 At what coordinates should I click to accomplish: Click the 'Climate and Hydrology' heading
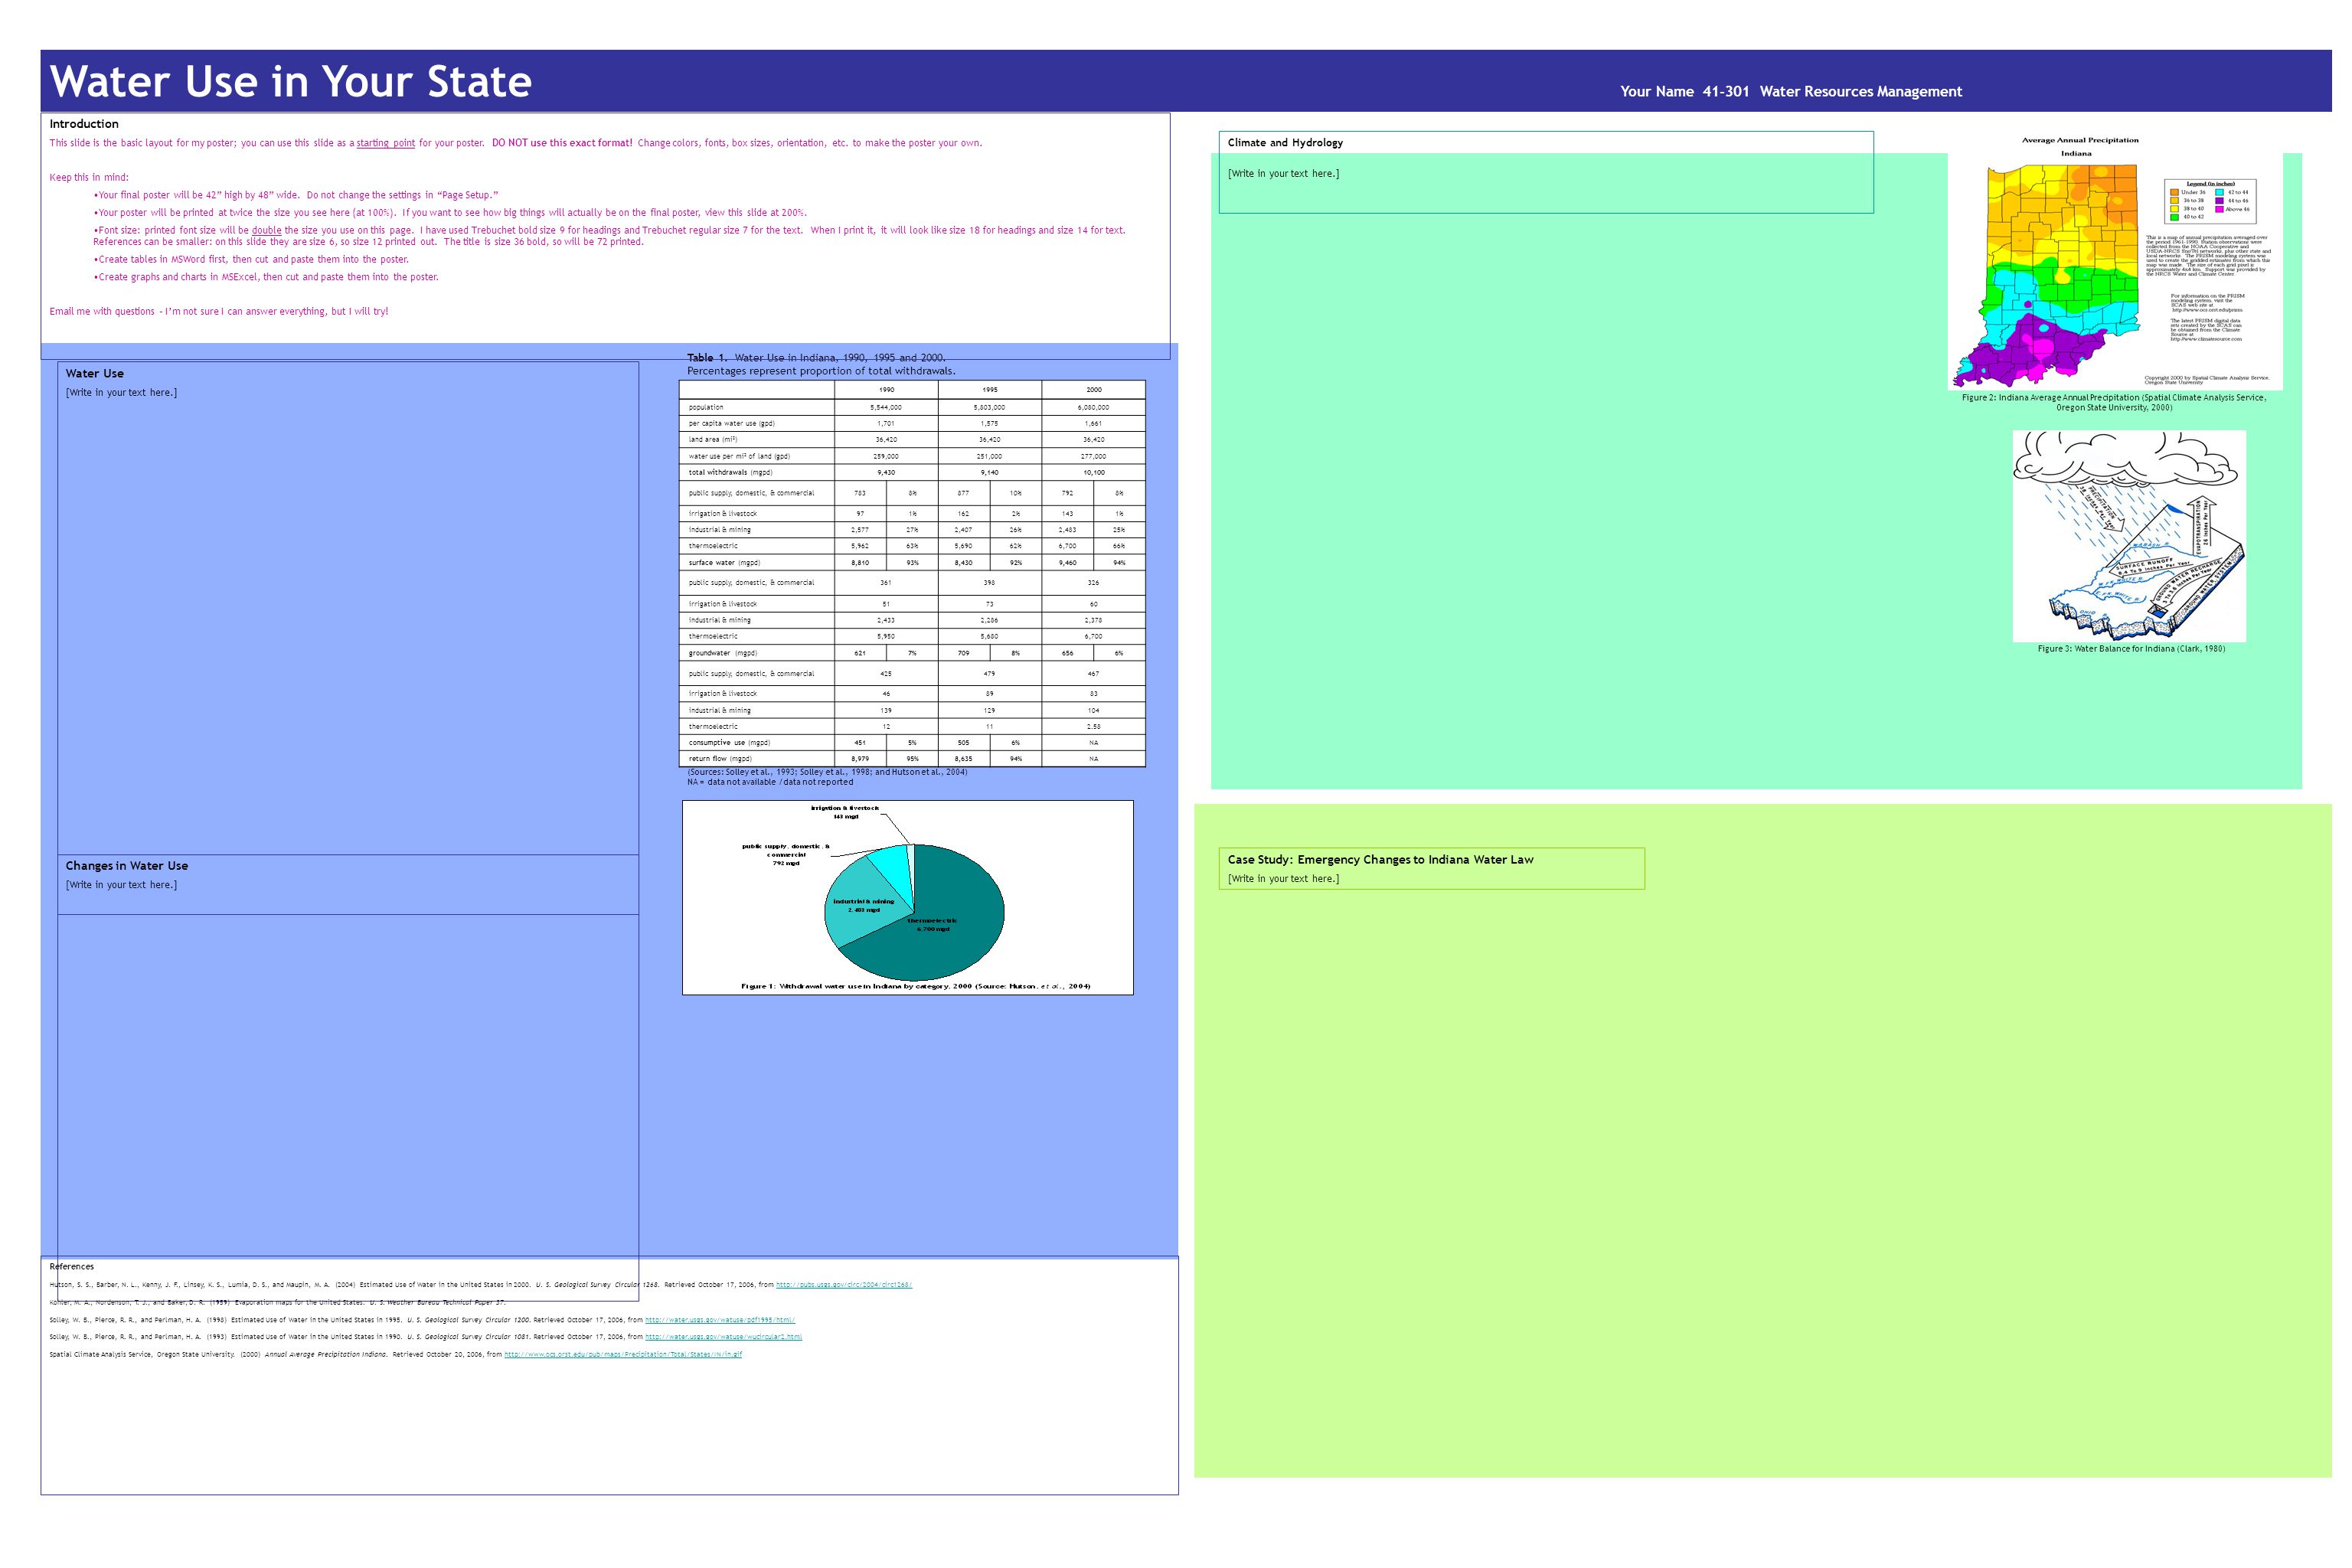point(1285,143)
